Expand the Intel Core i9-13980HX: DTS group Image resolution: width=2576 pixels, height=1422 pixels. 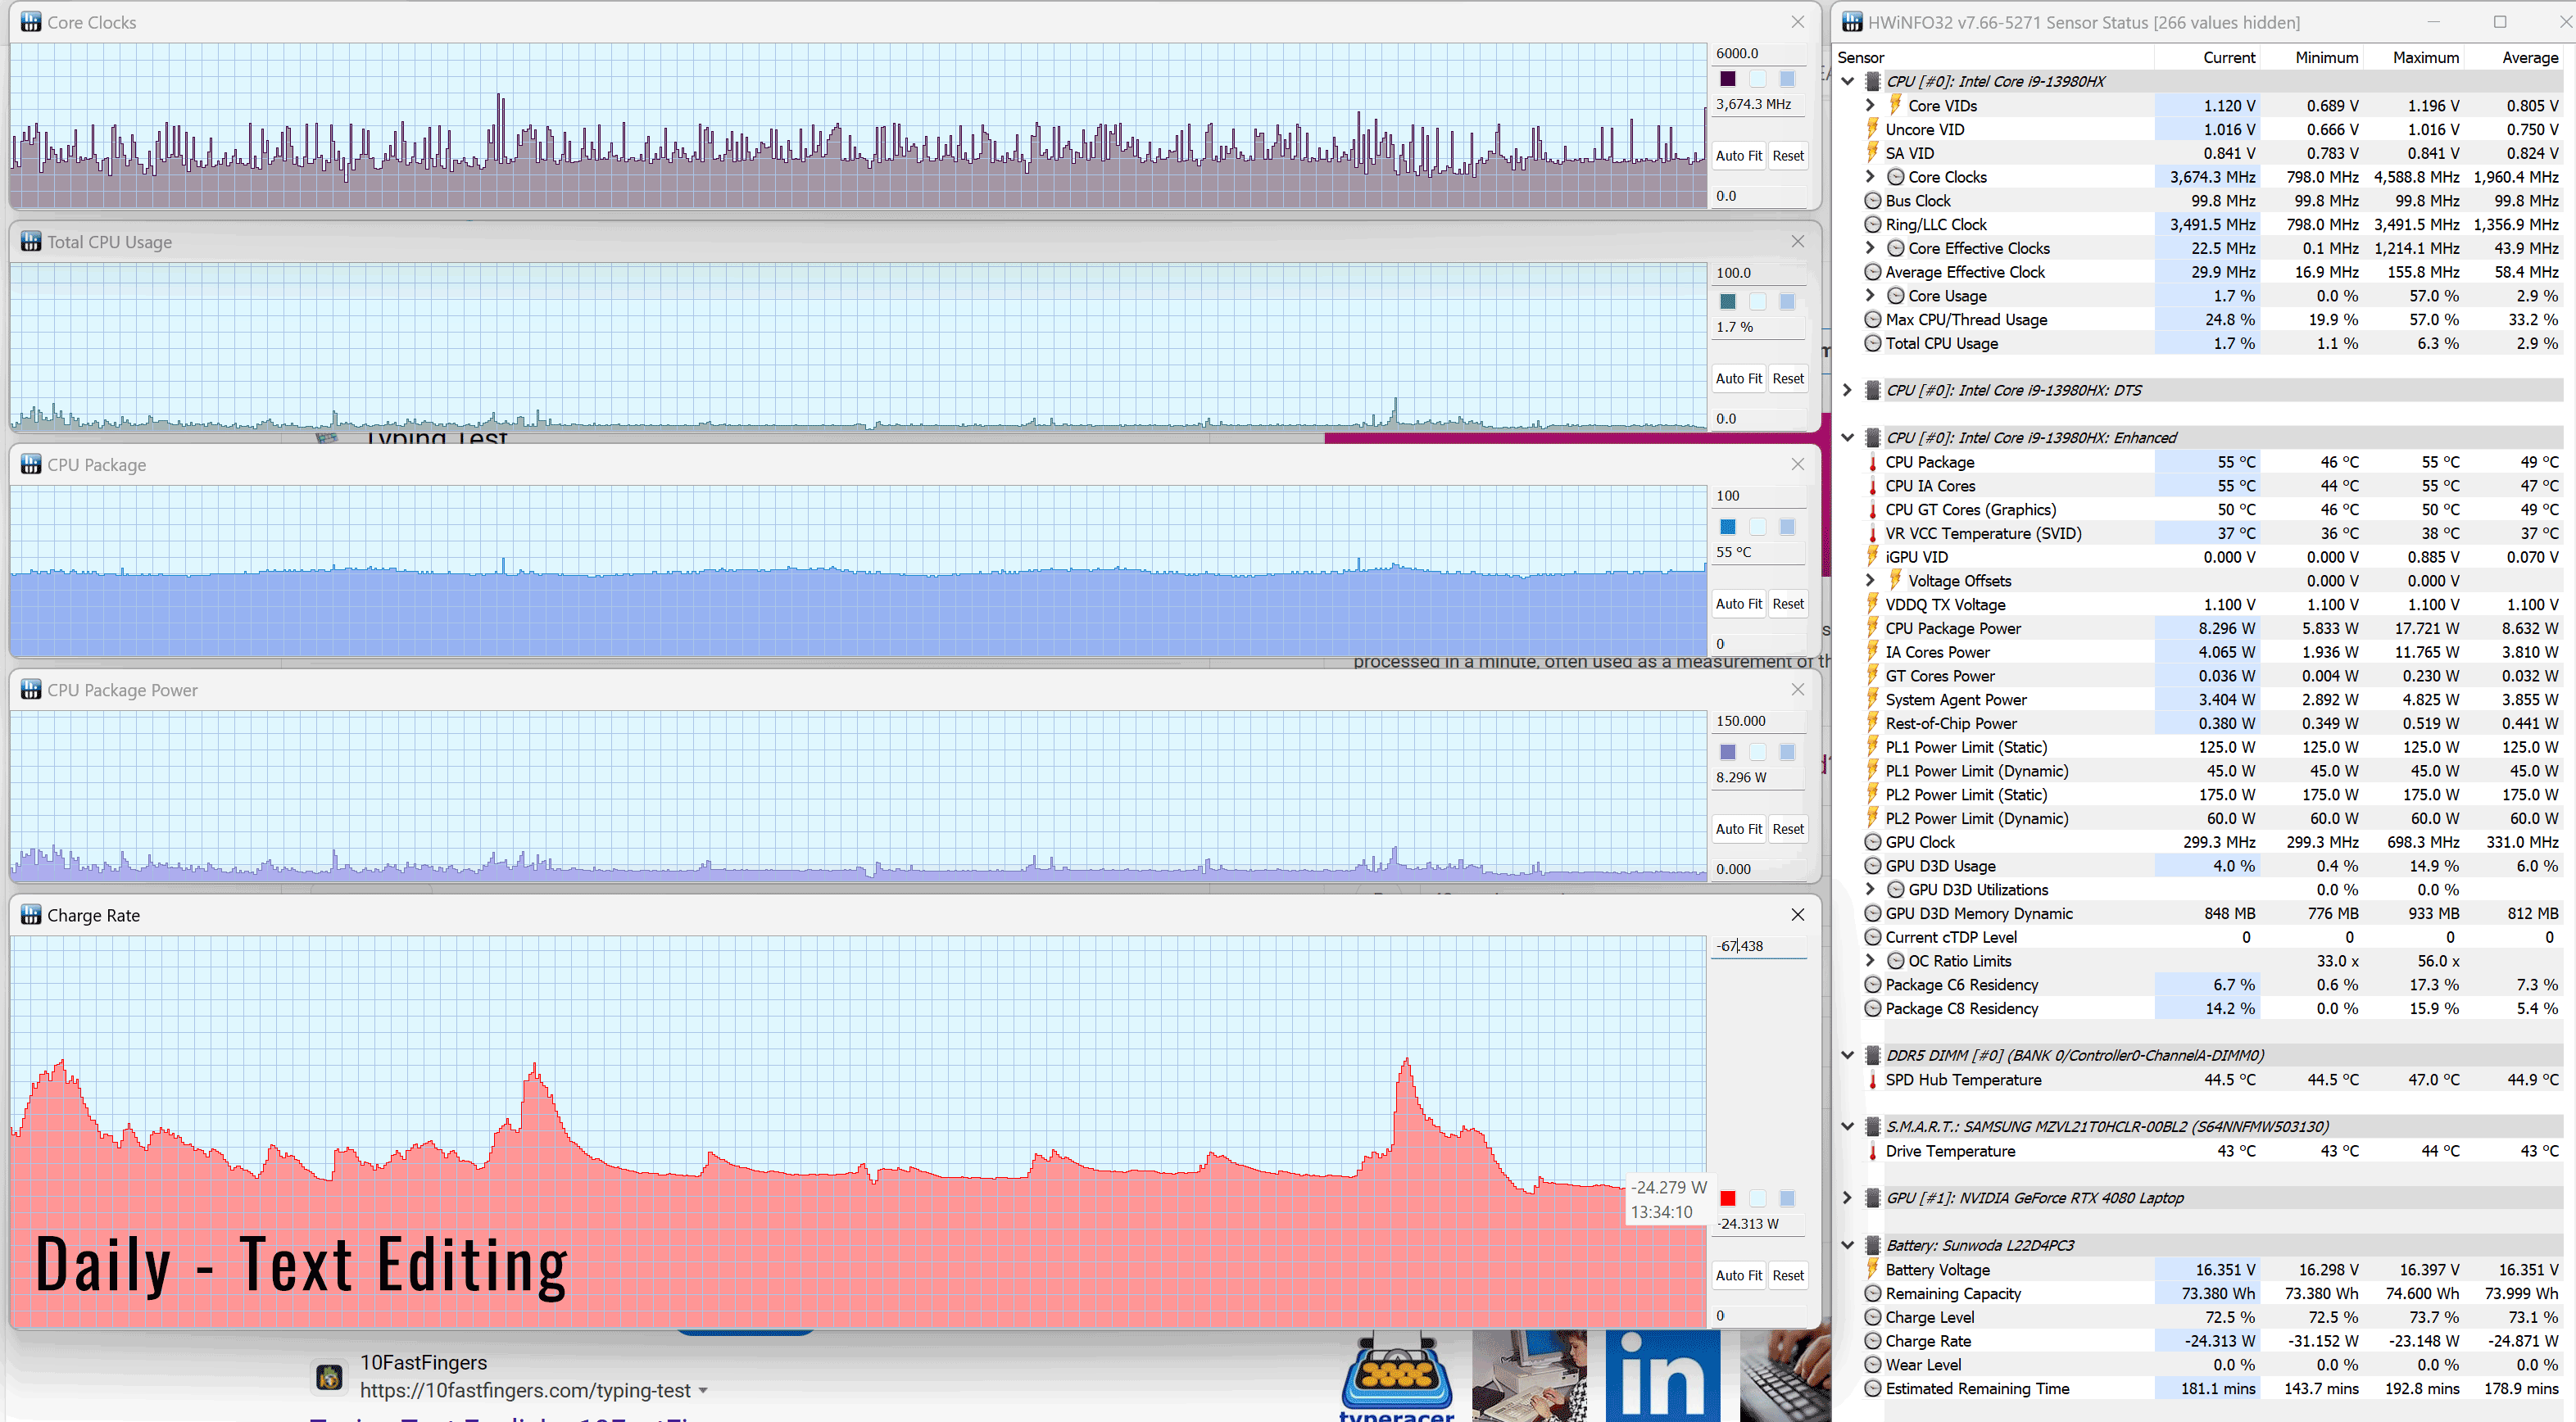click(1847, 390)
